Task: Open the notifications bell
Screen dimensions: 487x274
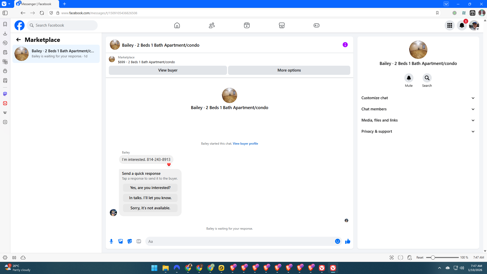Action: point(462,25)
